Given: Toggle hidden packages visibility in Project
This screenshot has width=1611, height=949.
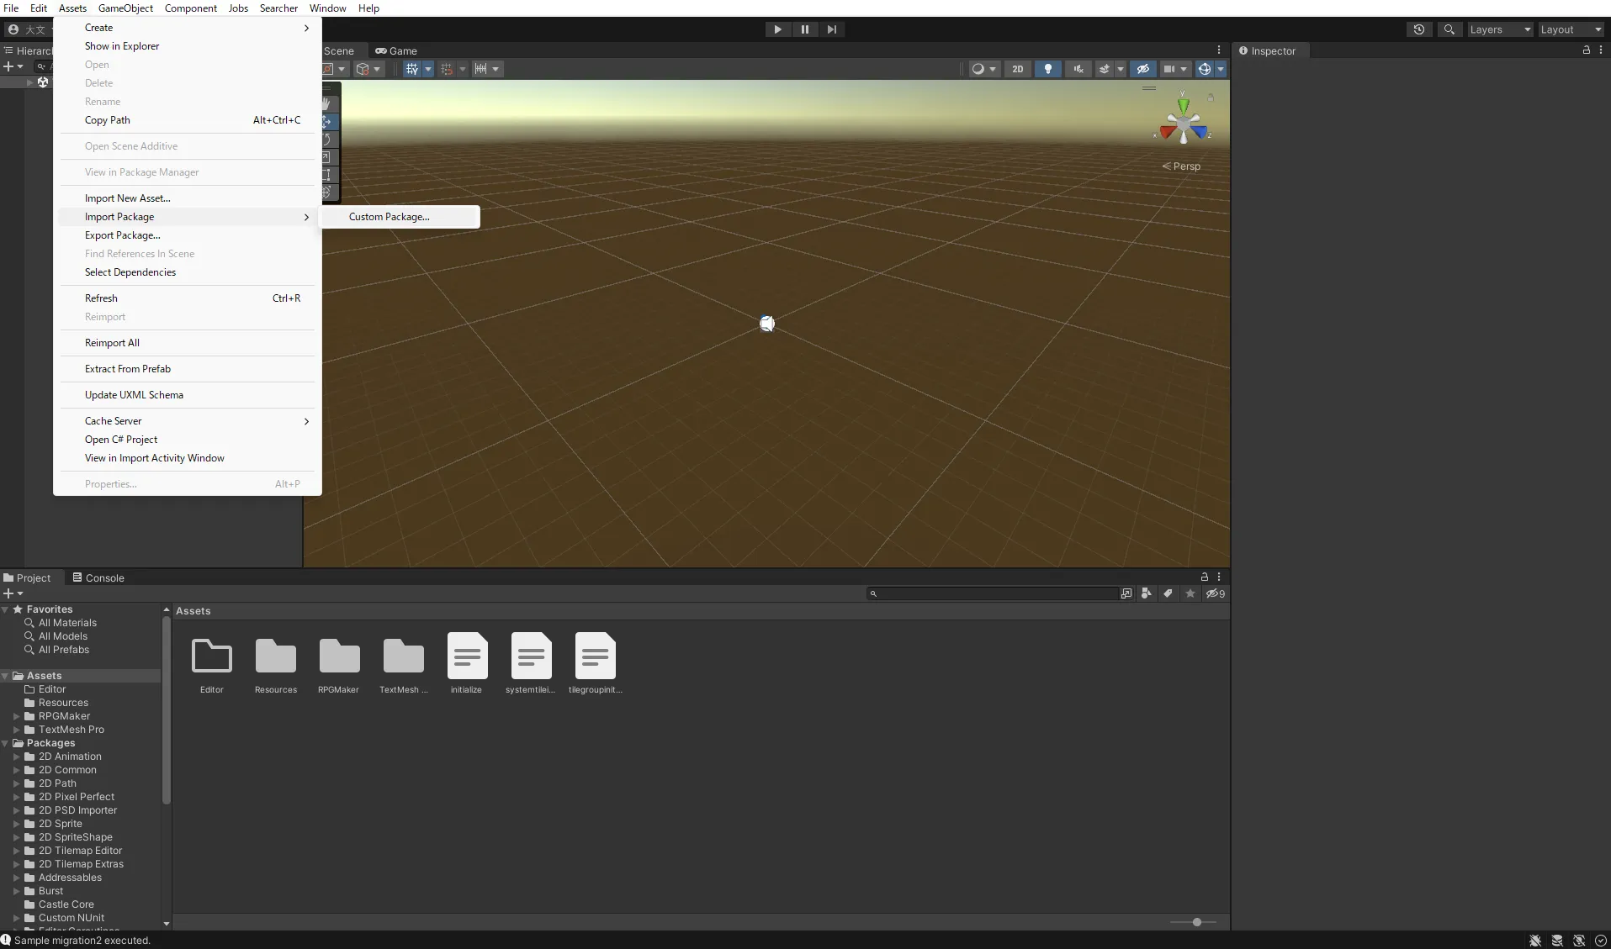Looking at the screenshot, I should pos(1215,593).
